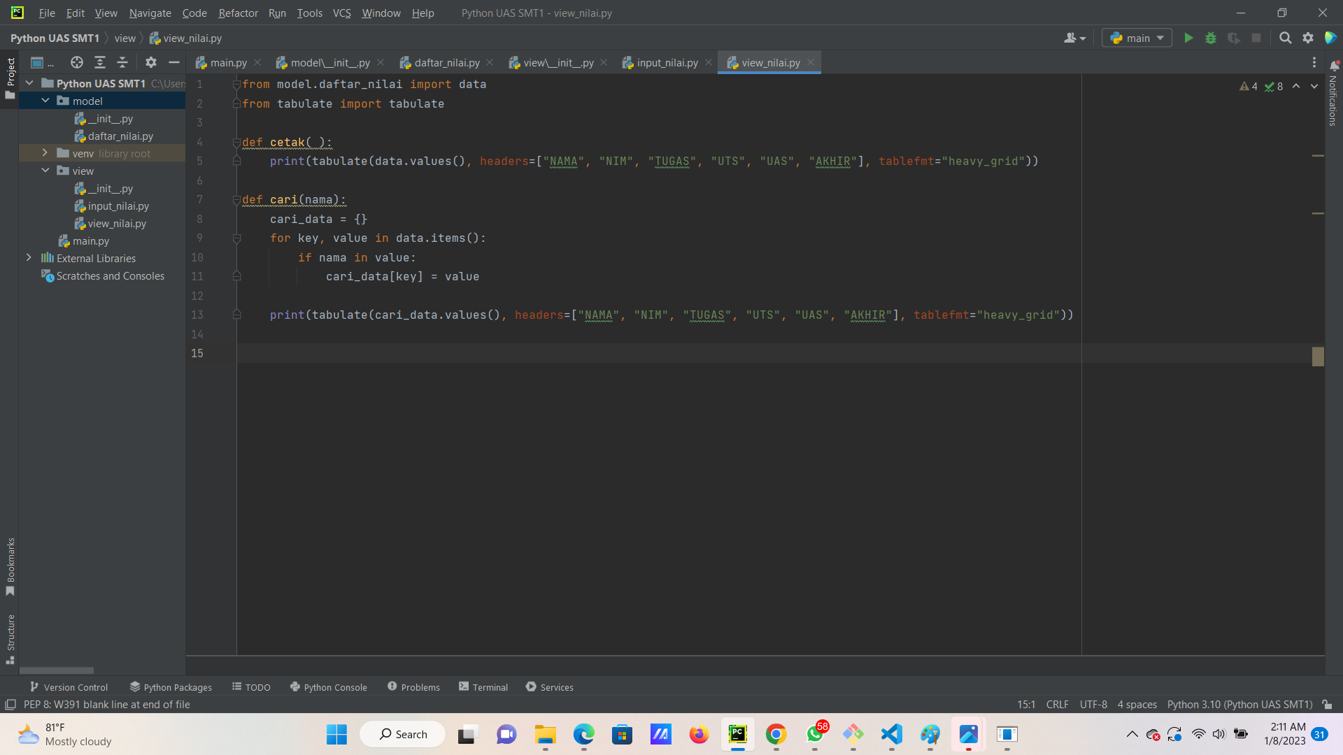Switch to the daftar_nilai.py tab
The image size is (1343, 755).
(446, 63)
